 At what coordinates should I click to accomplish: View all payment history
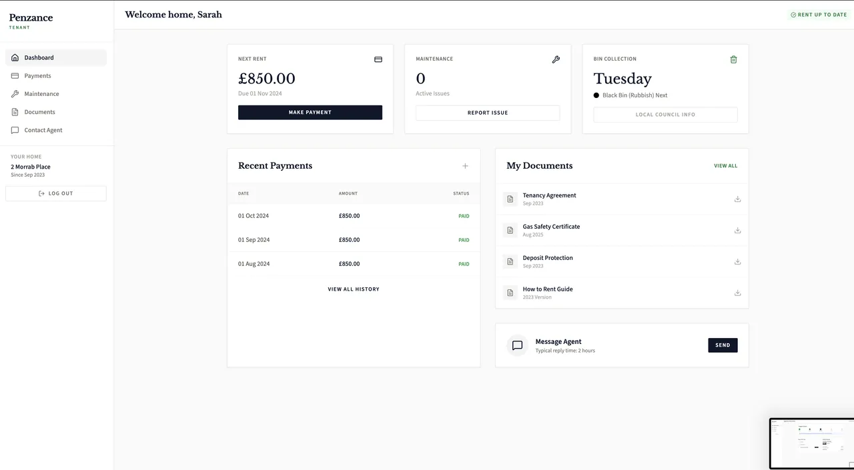click(x=354, y=289)
